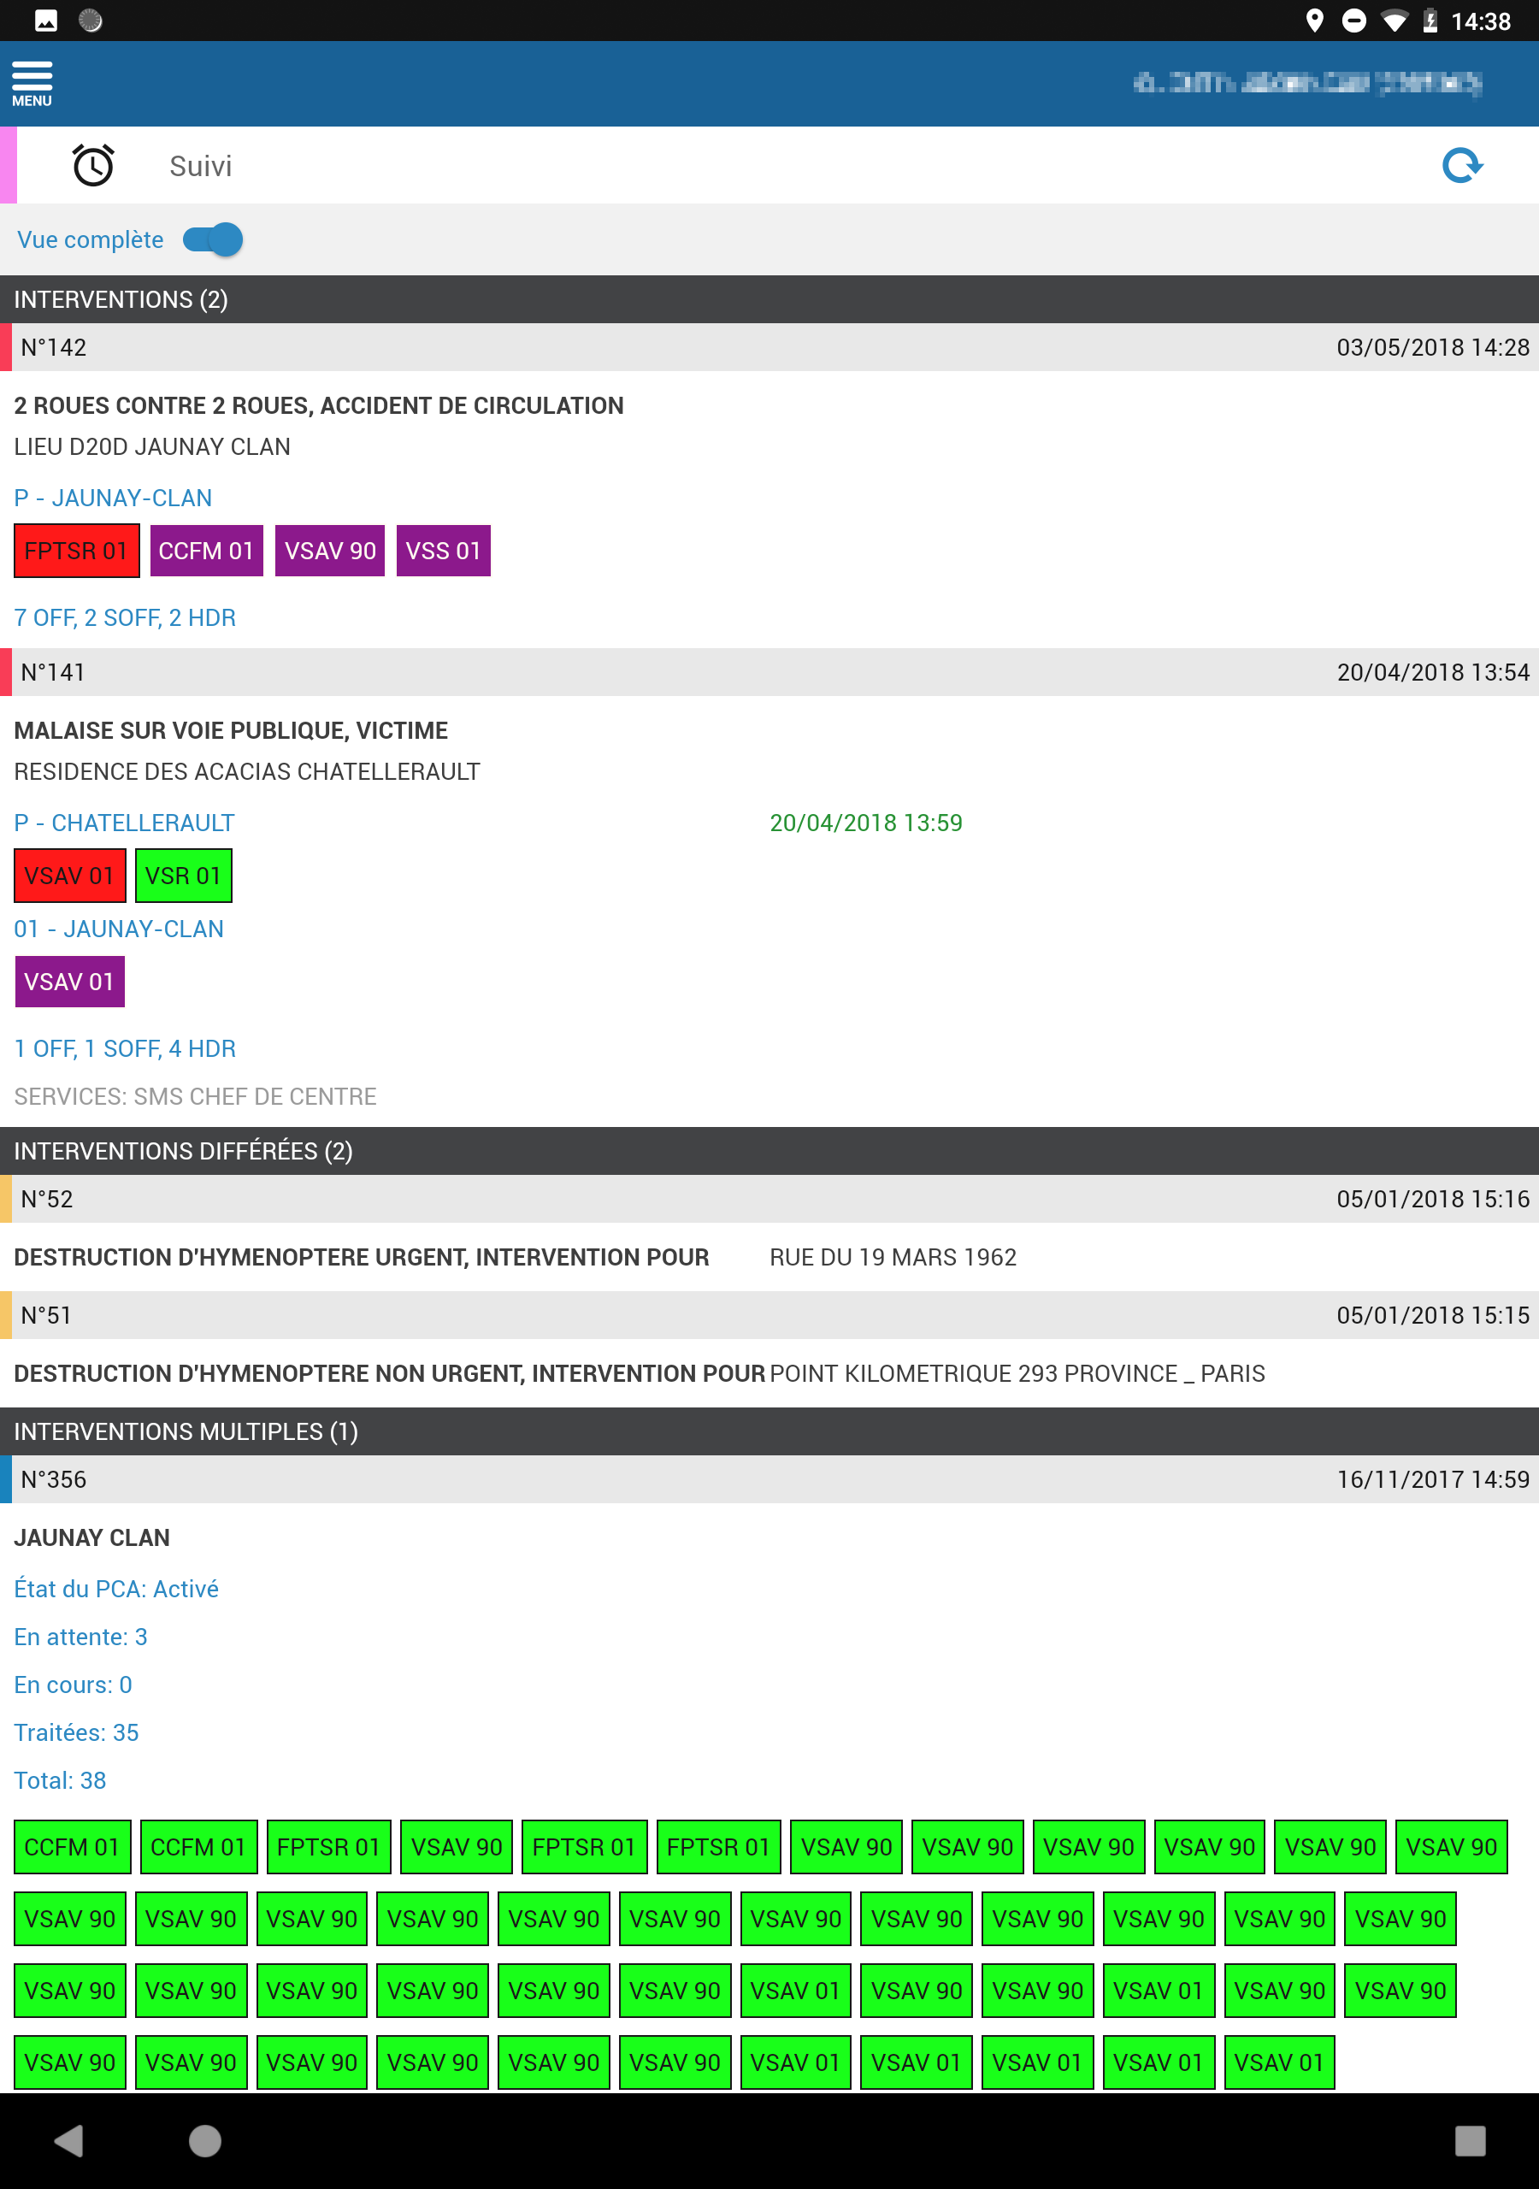Tap Android recent apps button
This screenshot has height=2189, width=1539.
point(1470,2140)
